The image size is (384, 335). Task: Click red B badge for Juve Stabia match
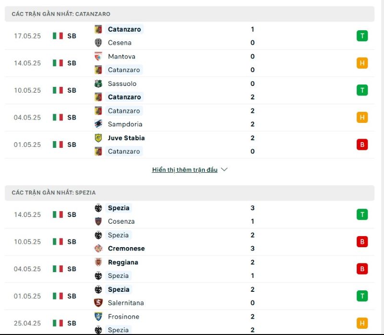(362, 144)
